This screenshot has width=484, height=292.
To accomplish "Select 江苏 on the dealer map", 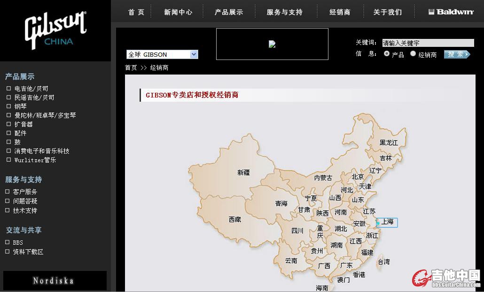I will pos(369,211).
